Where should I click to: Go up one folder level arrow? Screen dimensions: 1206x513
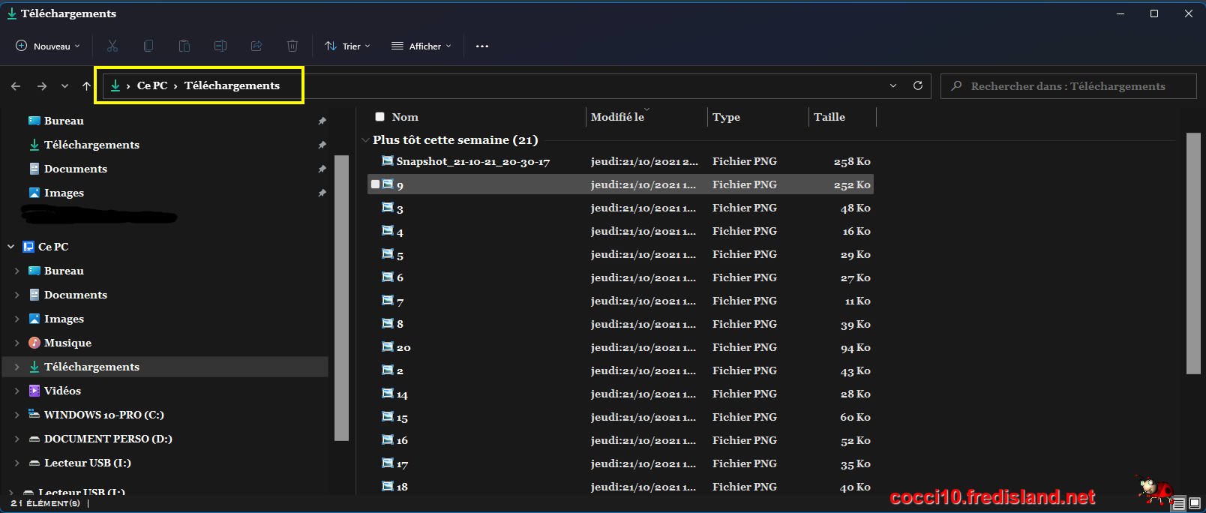click(86, 86)
